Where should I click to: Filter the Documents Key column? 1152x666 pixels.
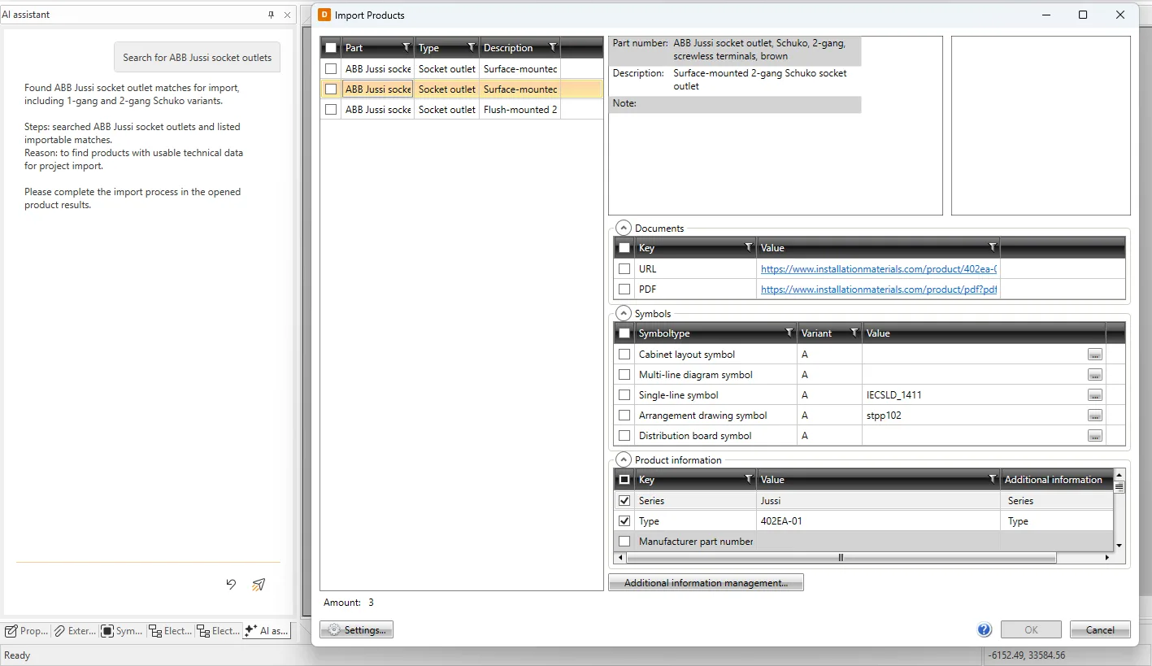point(749,247)
